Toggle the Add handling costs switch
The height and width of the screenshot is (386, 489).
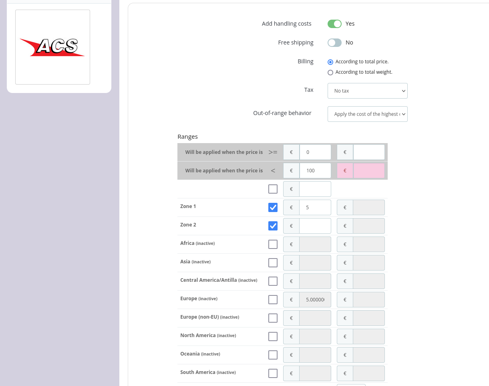coord(334,24)
